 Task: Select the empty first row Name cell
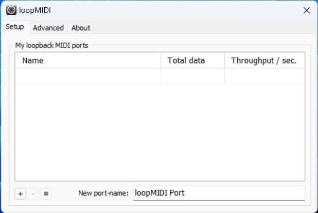[x=87, y=76]
